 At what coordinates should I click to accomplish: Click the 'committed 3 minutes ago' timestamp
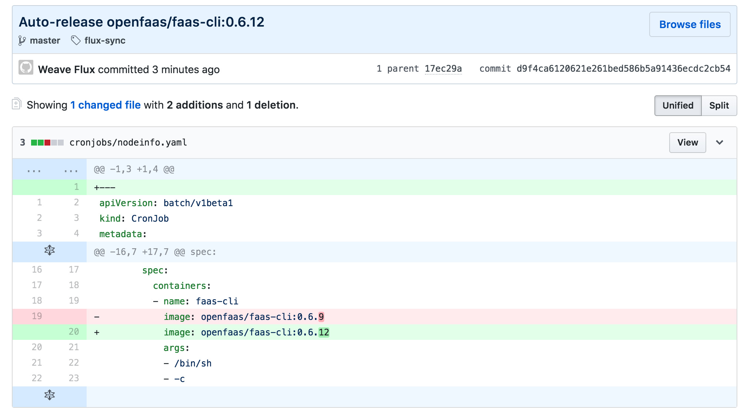coord(159,69)
